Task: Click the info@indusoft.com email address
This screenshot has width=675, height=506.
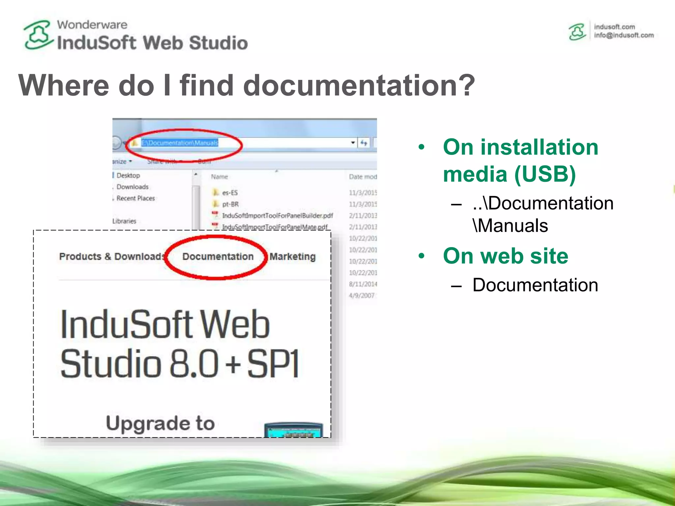Action: 624,35
